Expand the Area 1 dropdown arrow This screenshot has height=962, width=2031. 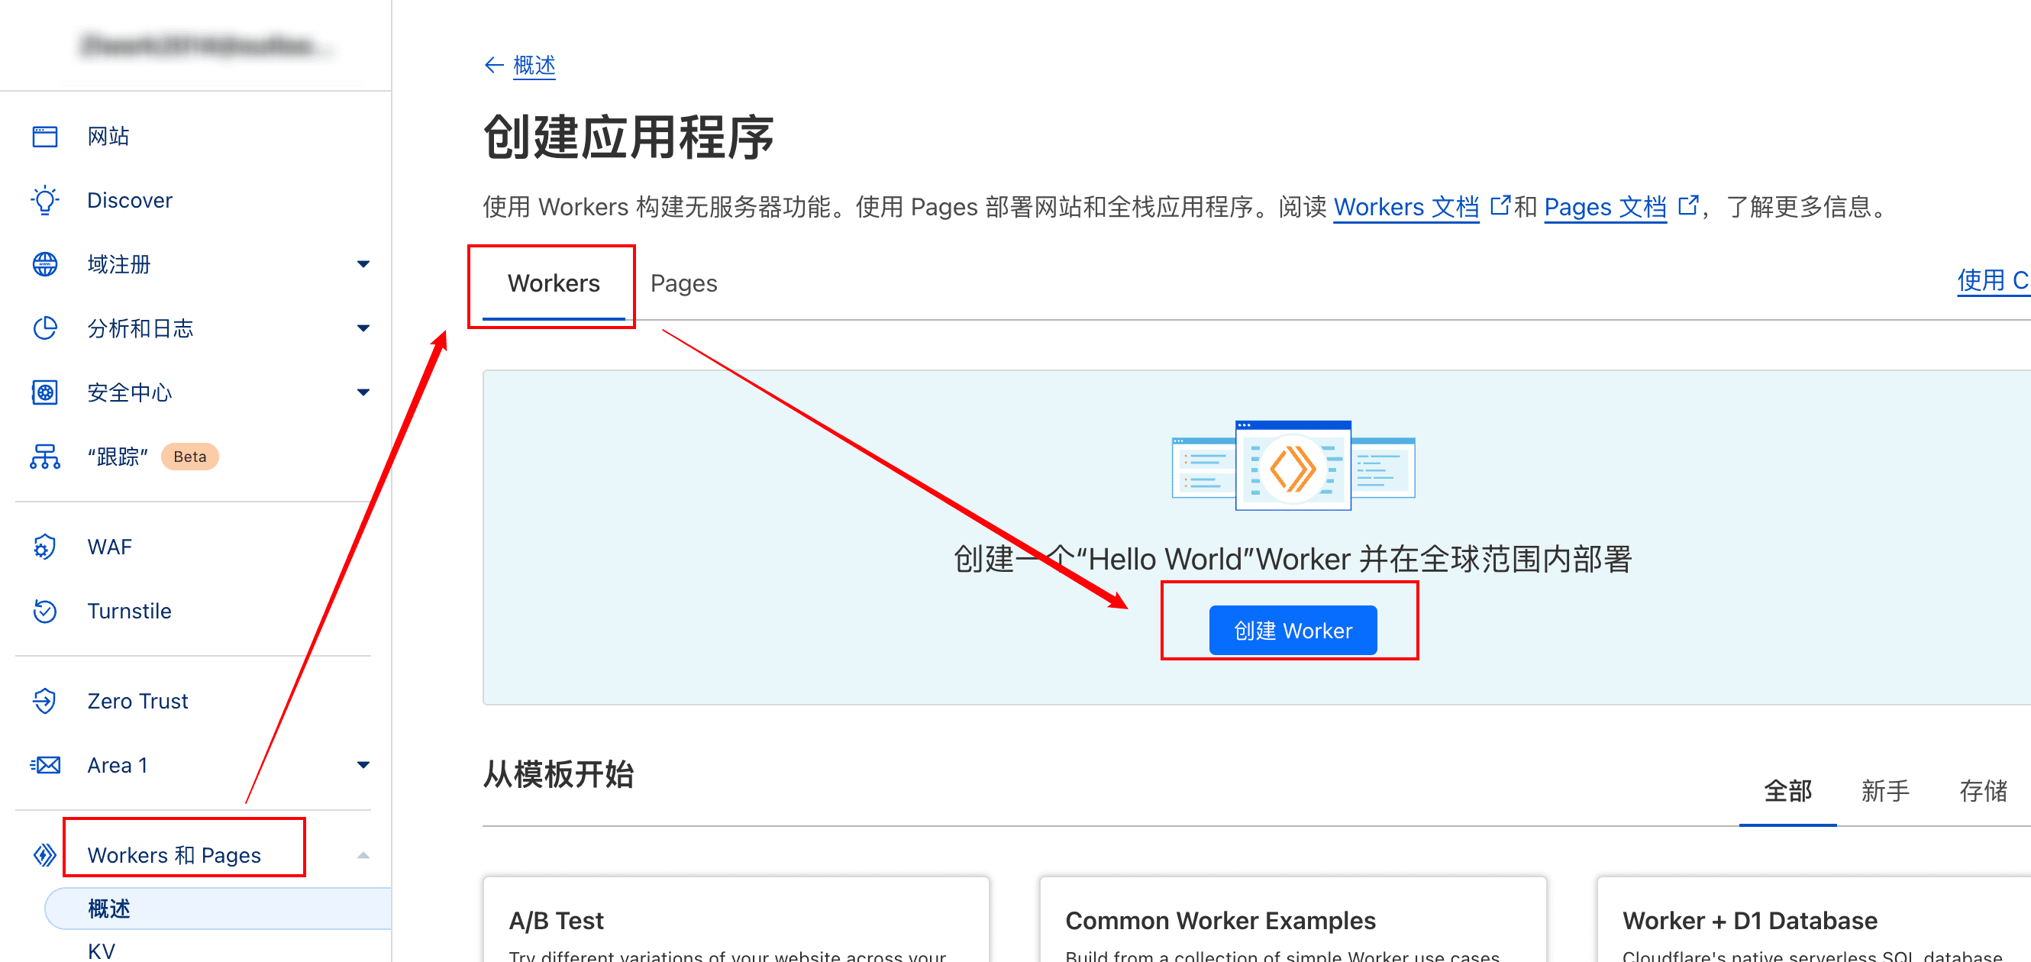[x=363, y=765]
